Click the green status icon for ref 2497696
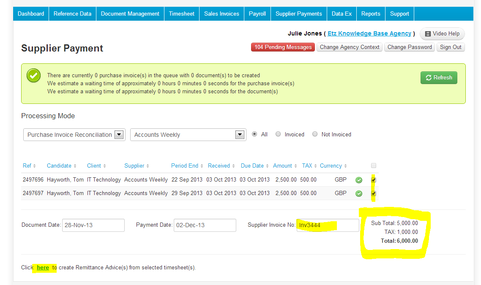The width and height of the screenshot is (481, 285). pyautogui.click(x=358, y=180)
